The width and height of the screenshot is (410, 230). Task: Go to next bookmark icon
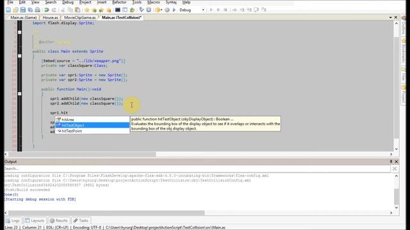coord(94,10)
